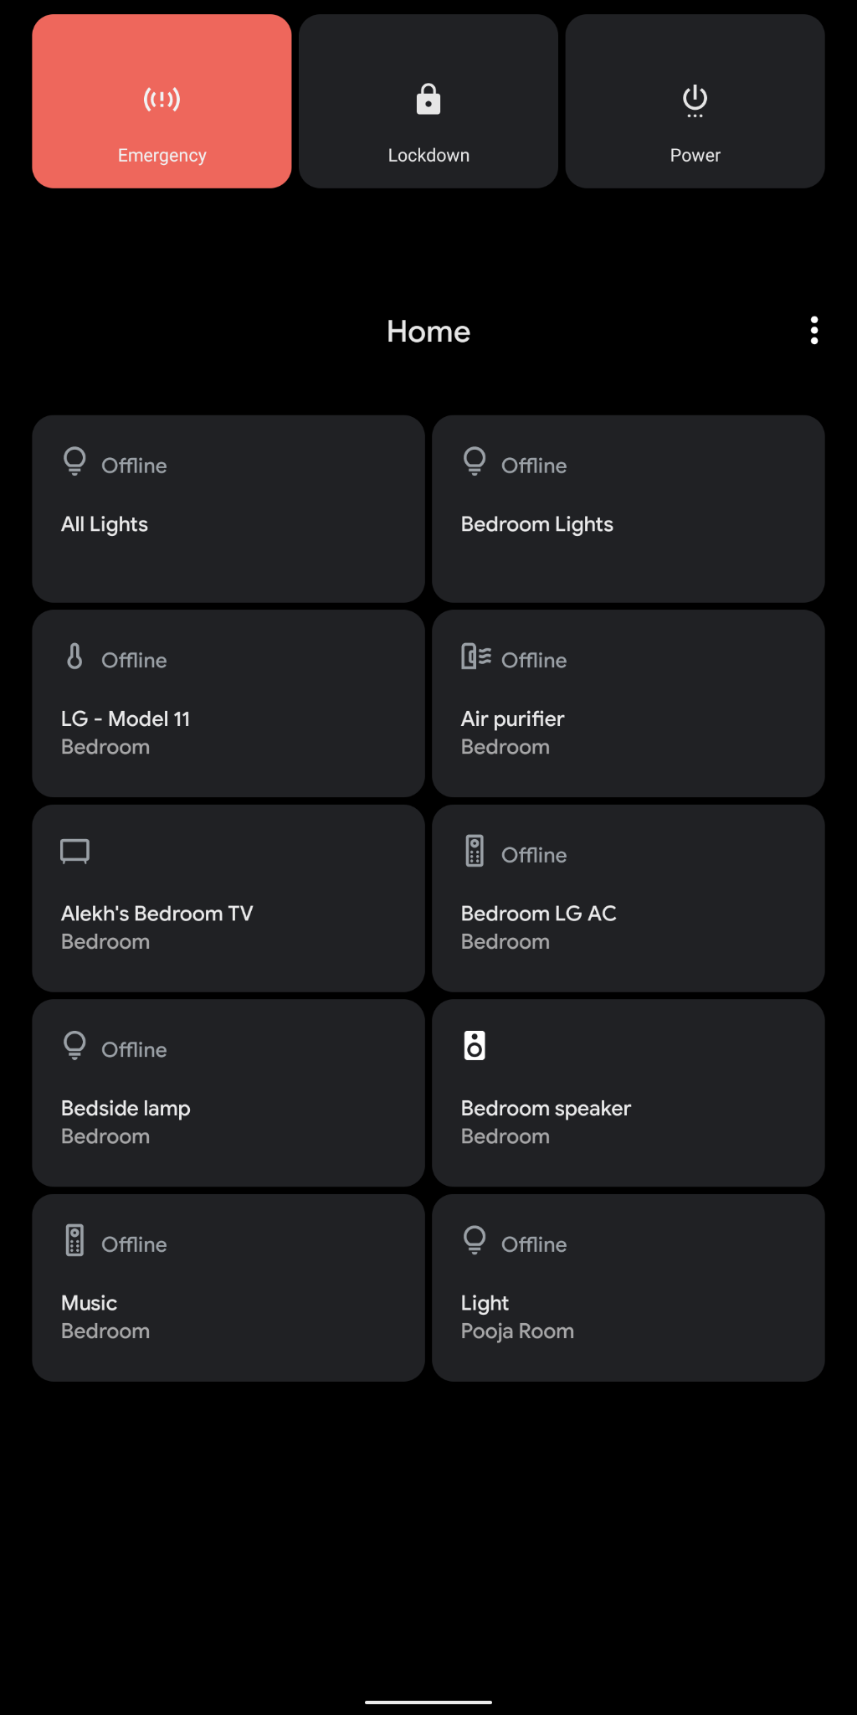Click the Air purifier name text
Viewport: 857px width, 1715px height.
(512, 719)
